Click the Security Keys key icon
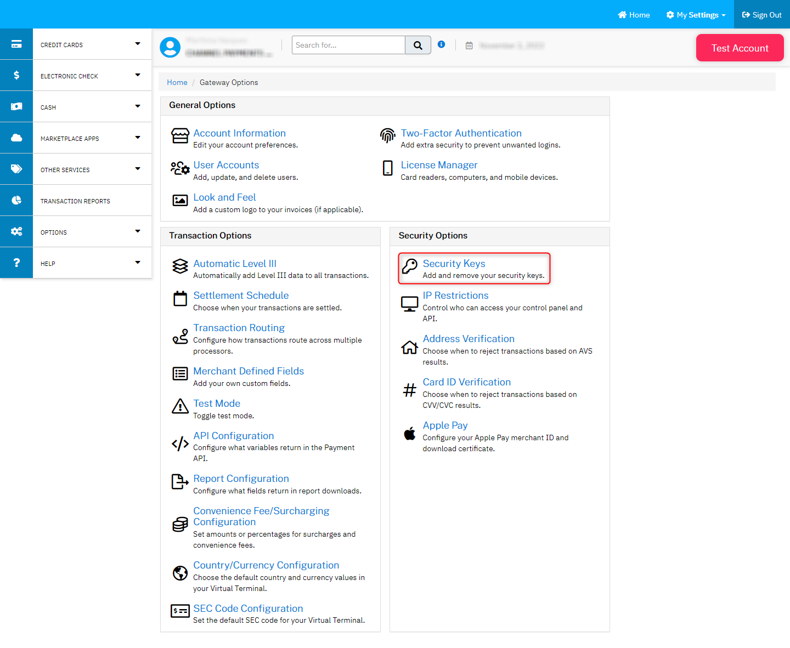 click(409, 266)
